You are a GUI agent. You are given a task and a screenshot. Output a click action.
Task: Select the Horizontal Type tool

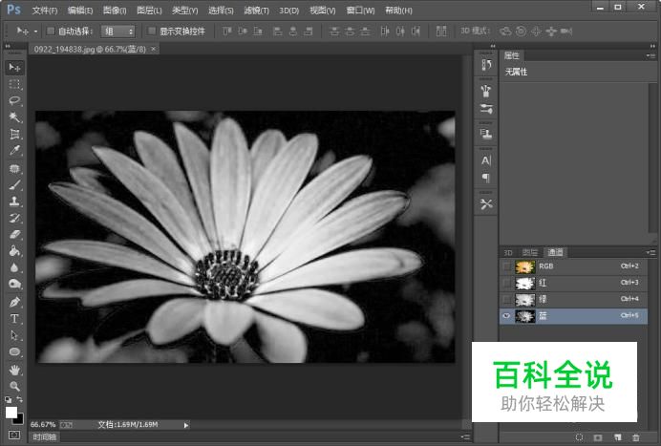tap(14, 318)
